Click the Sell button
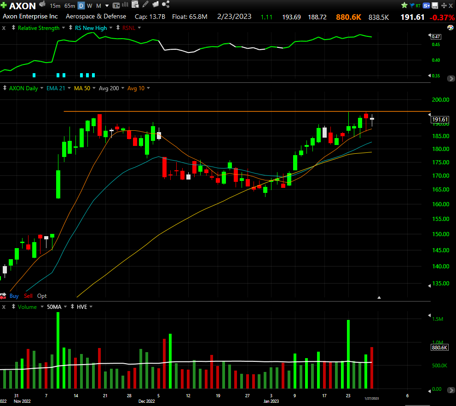 (28, 296)
